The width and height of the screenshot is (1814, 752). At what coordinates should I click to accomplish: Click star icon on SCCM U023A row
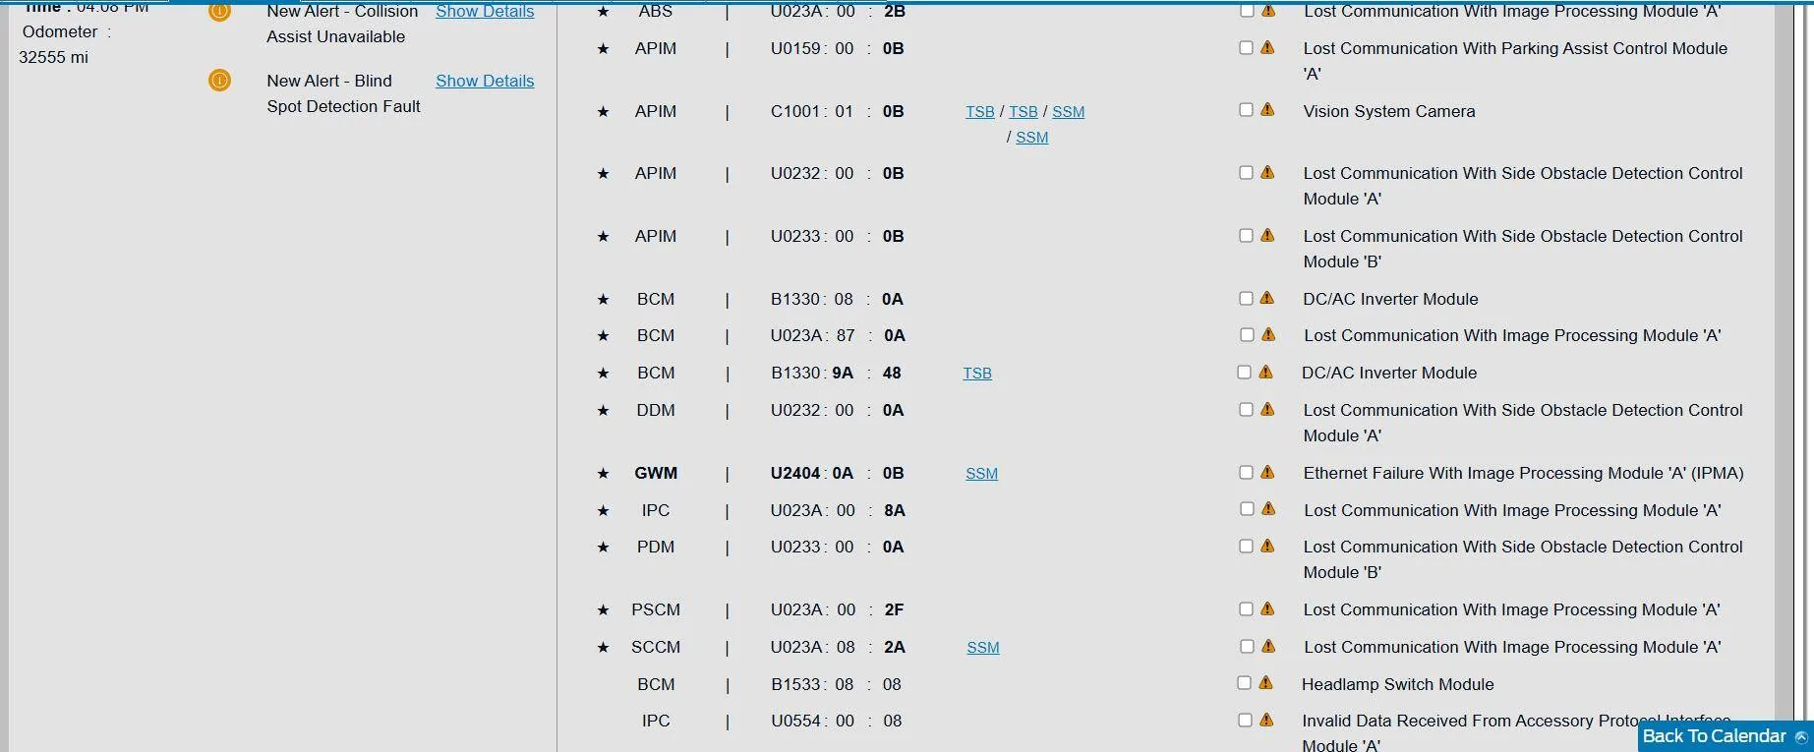coord(603,648)
